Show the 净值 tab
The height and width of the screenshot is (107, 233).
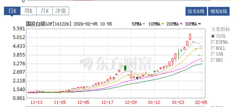(x=61, y=11)
